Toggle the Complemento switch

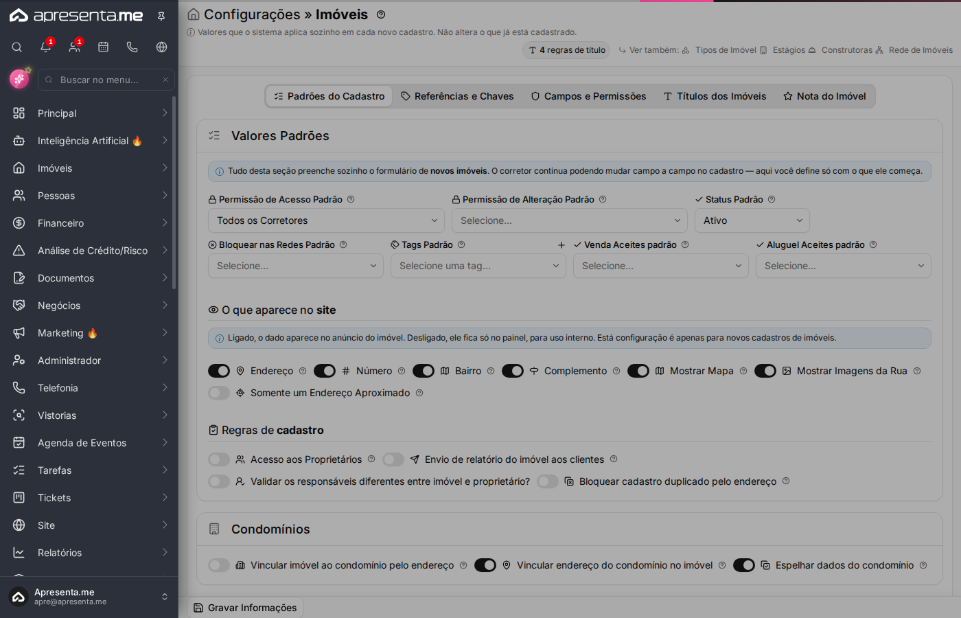point(513,371)
